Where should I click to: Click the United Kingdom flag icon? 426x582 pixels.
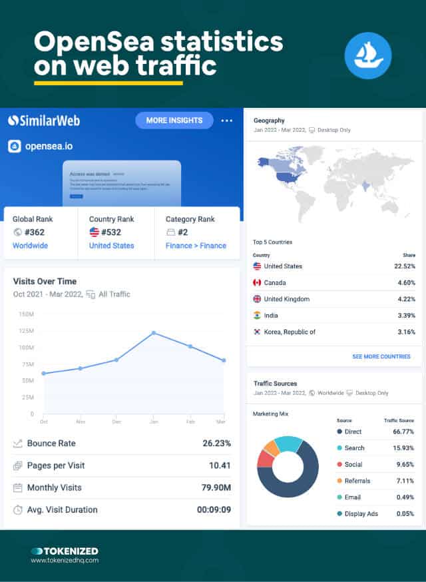point(257,299)
